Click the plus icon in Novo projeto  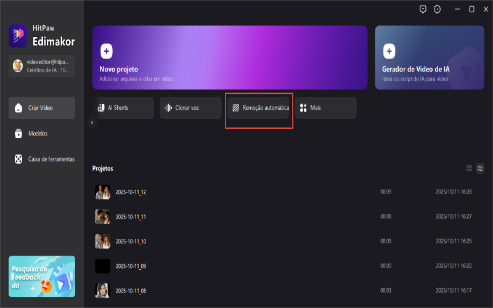click(106, 51)
